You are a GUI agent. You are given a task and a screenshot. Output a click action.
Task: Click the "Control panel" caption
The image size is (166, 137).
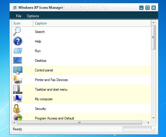(x=44, y=70)
